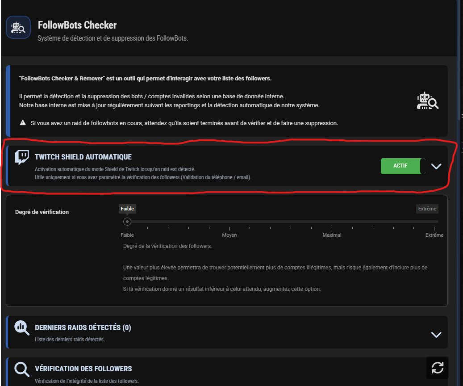
Task: Click the Extrême label under the slider
Action: 434,235
